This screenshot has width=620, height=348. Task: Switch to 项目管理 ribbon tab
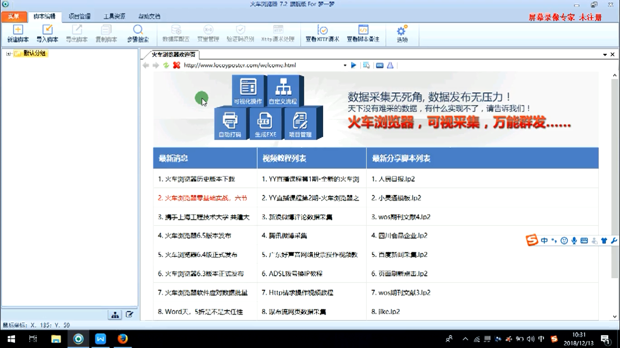(x=79, y=16)
